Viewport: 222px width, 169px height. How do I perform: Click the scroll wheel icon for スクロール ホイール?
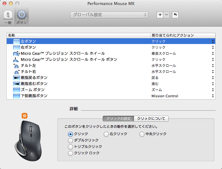16,54
